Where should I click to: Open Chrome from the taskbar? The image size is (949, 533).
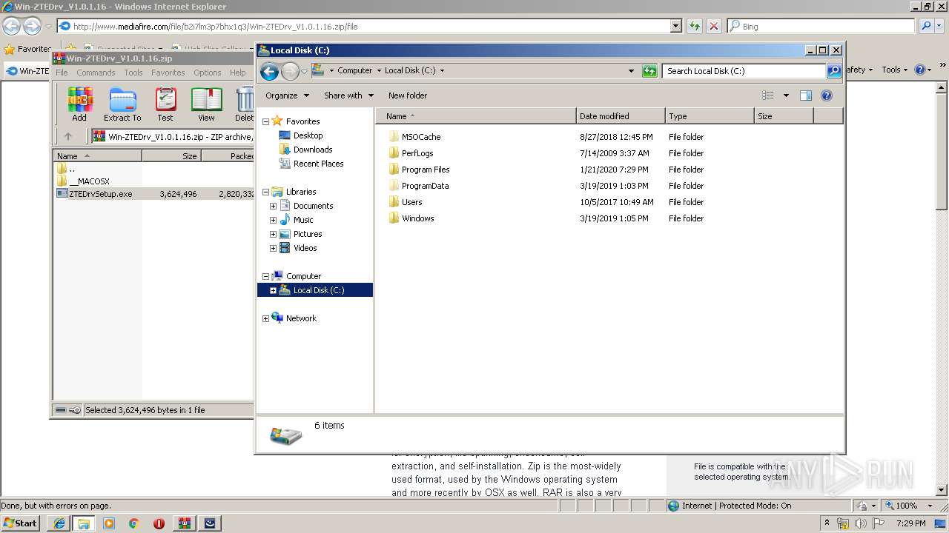(x=133, y=523)
